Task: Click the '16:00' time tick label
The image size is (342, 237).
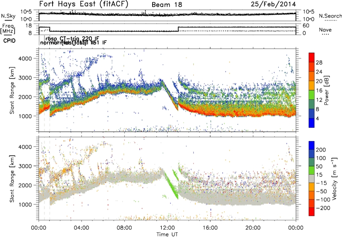Action: (x=210, y=228)
